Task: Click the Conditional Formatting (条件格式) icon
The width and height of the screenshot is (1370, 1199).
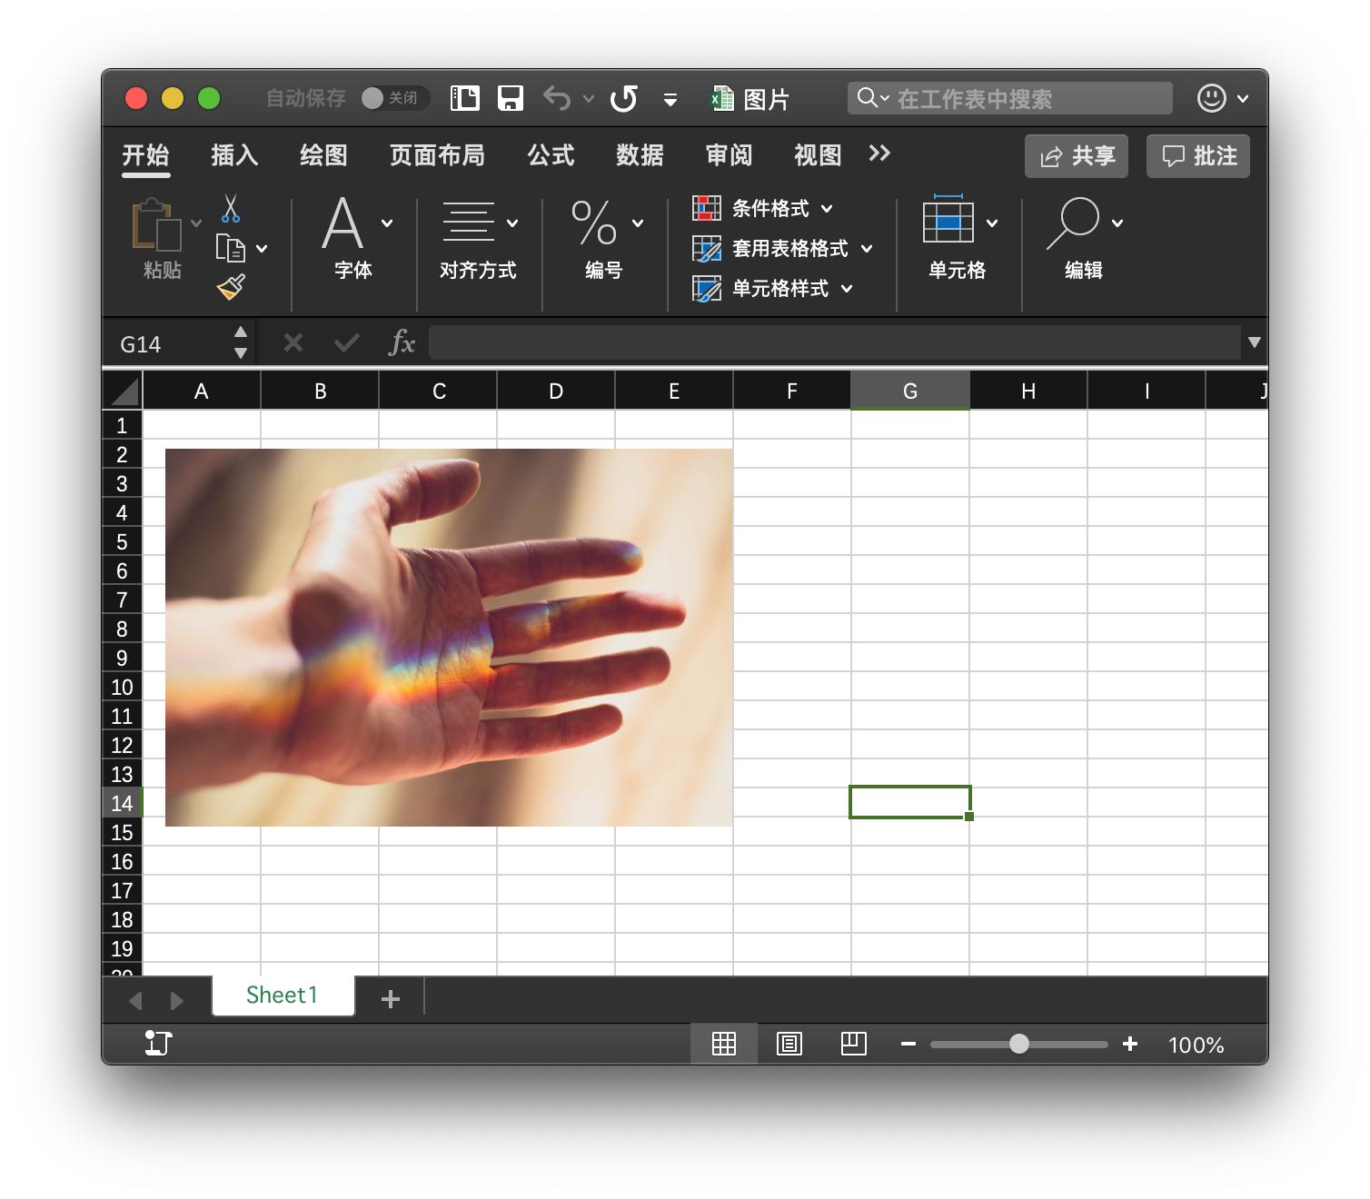Action: [707, 208]
